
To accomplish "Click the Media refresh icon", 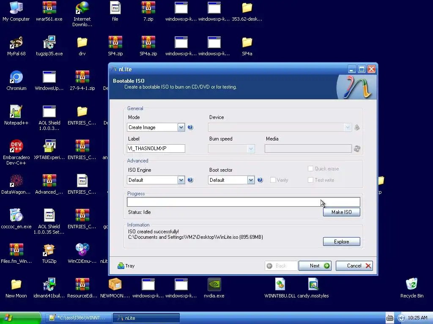I will coord(357,148).
